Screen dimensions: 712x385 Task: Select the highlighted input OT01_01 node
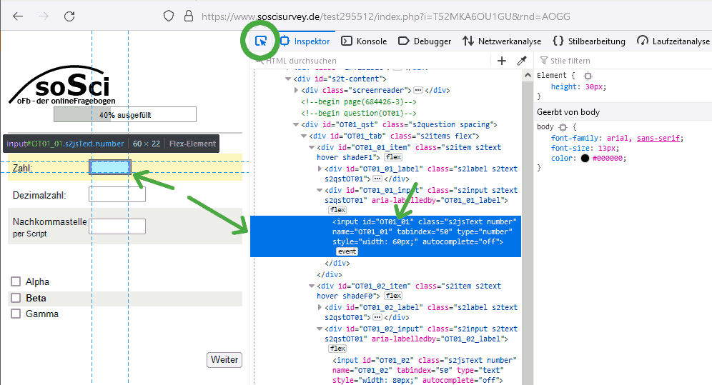point(385,236)
